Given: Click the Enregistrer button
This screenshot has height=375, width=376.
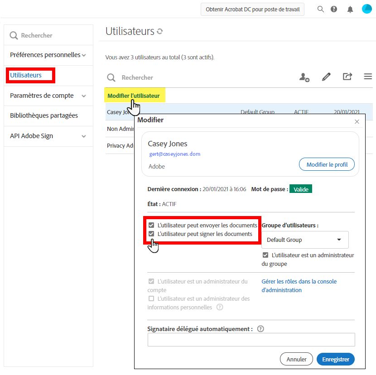Looking at the screenshot, I should click(x=336, y=359).
